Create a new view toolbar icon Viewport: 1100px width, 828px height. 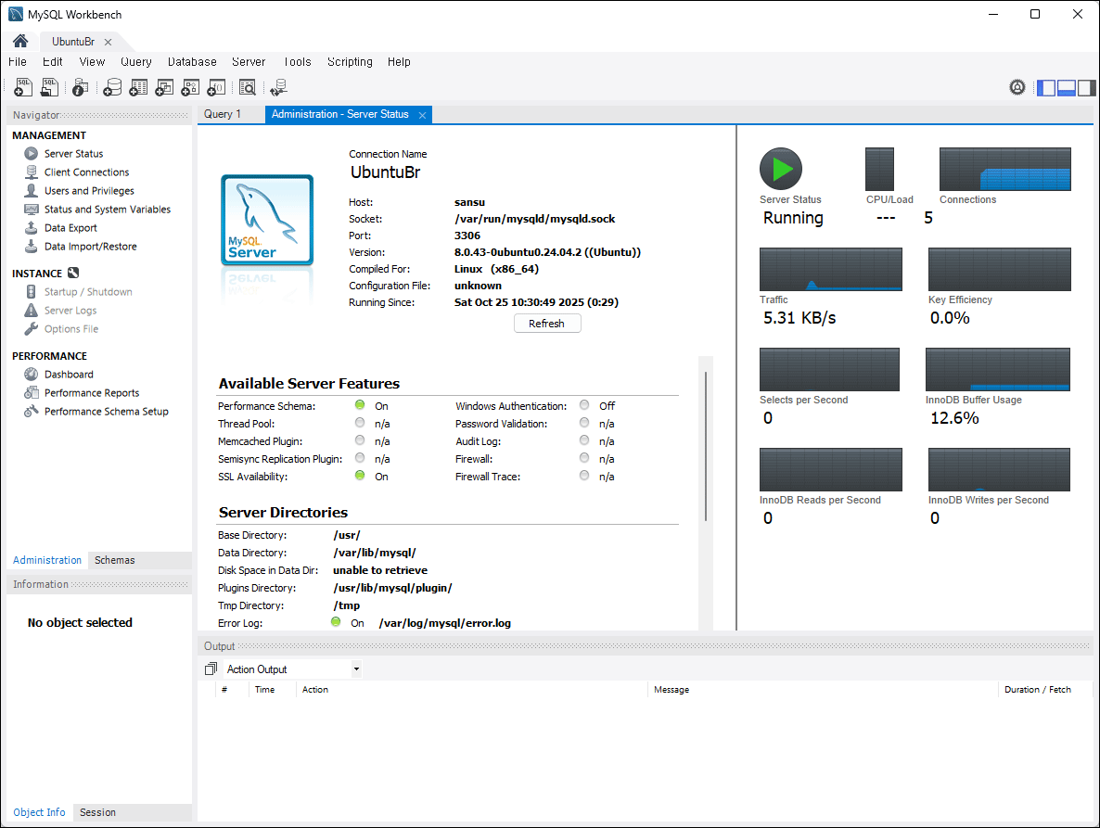(x=164, y=87)
